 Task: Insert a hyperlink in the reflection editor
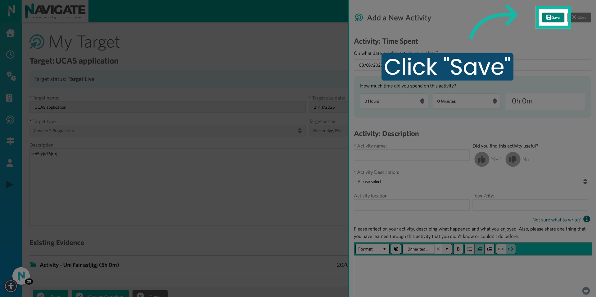tap(500, 249)
